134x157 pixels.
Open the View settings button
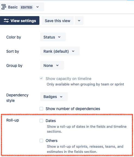[x=20, y=20]
